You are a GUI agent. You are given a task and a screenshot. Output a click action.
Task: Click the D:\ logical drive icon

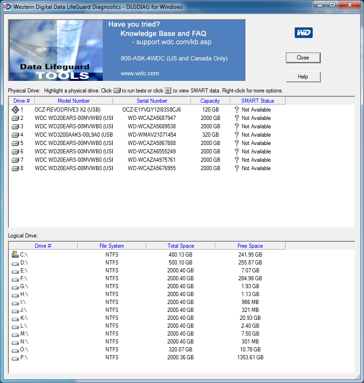(x=15, y=264)
